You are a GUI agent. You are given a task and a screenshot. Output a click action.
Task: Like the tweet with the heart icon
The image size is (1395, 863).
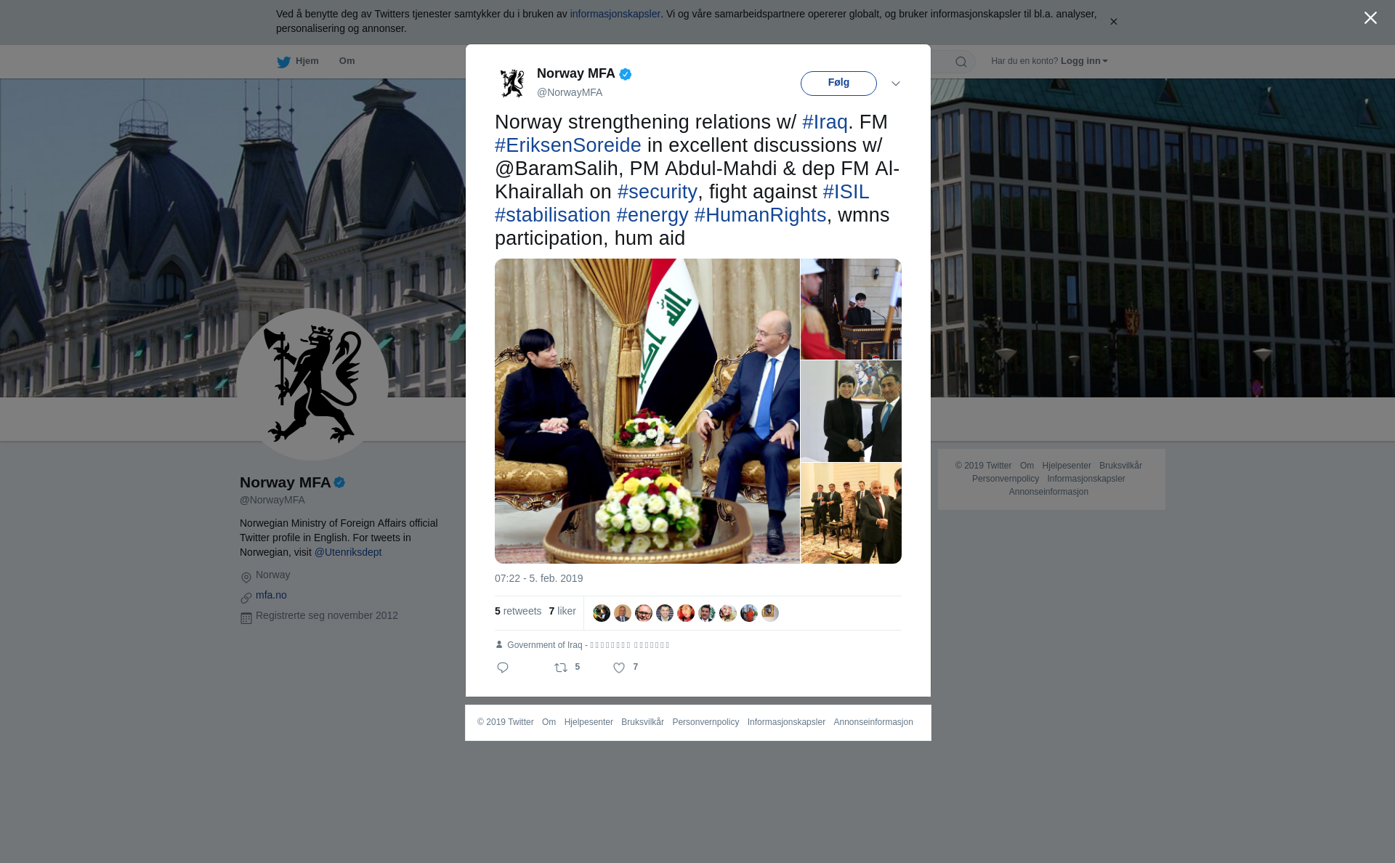[619, 668]
